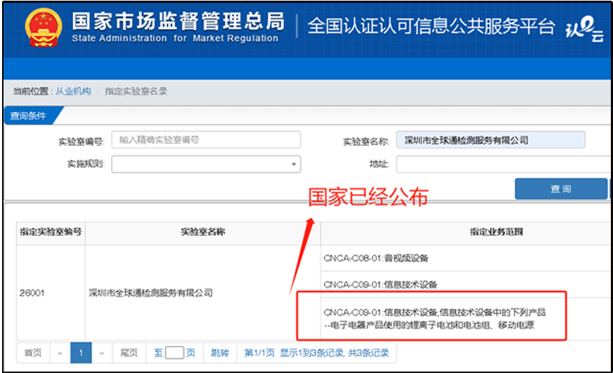Select the 查询条件 tab
Screen dimensions: 613x373
click(x=28, y=116)
